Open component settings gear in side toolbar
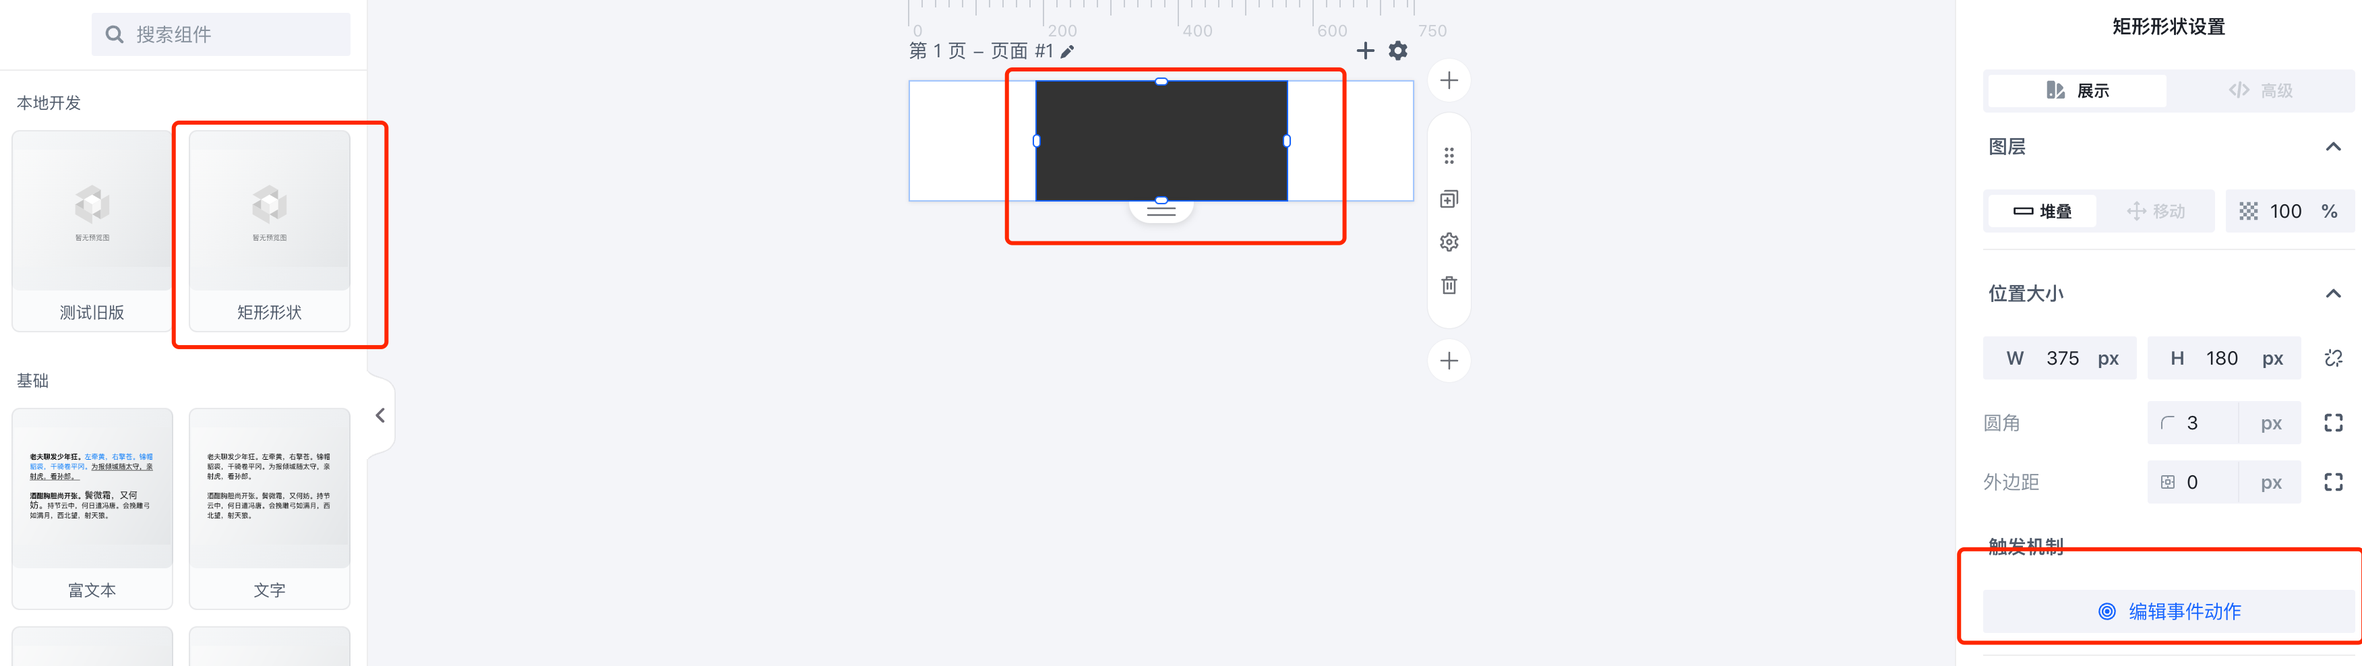Image resolution: width=2362 pixels, height=666 pixels. click(1449, 242)
